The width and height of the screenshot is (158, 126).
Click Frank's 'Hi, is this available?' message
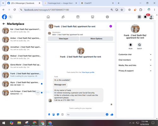point(62,80)
